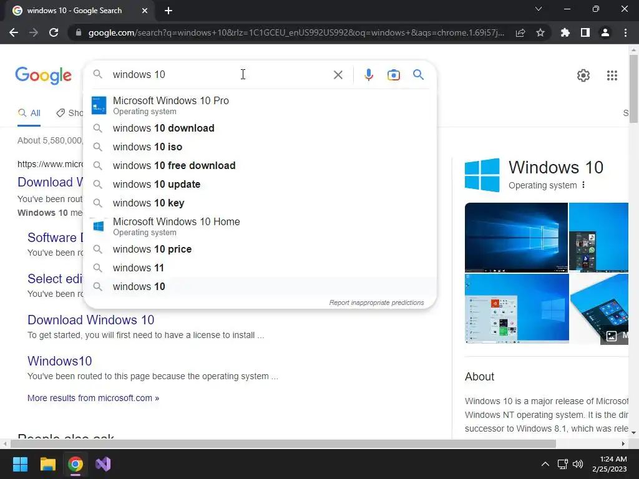Click the Chrome back arrow
This screenshot has height=479, width=639.
[14, 32]
